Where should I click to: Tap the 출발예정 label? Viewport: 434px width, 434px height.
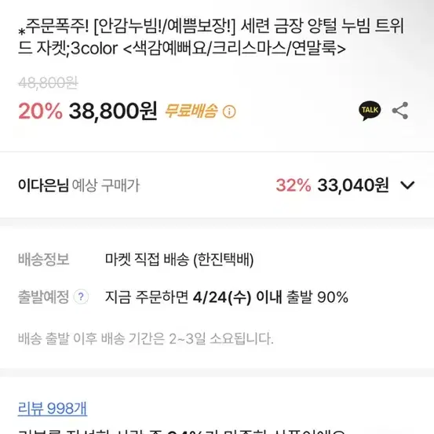pos(43,297)
